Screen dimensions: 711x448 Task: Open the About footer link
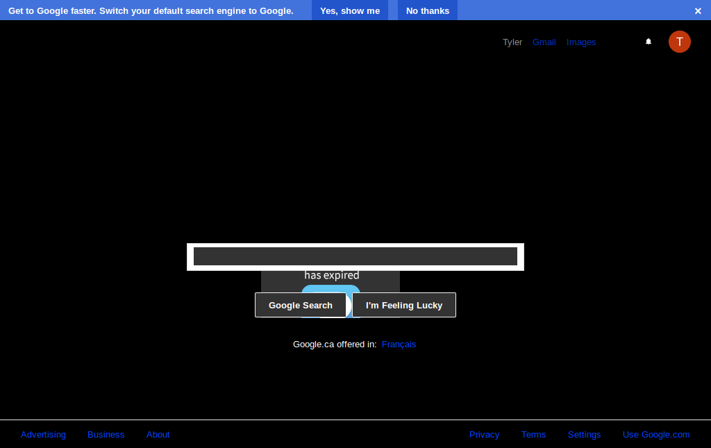[x=158, y=434]
